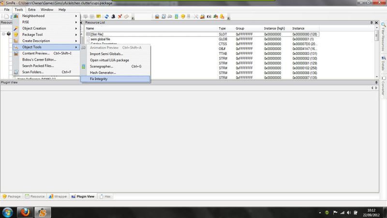Image resolution: width=387 pixels, height=218 pixels.
Task: Open the Hash Generator tool
Action: tap(103, 72)
